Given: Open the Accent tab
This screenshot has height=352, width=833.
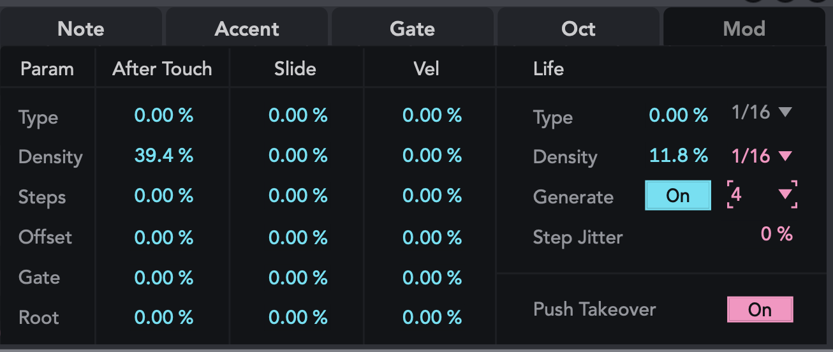Looking at the screenshot, I should click(247, 29).
